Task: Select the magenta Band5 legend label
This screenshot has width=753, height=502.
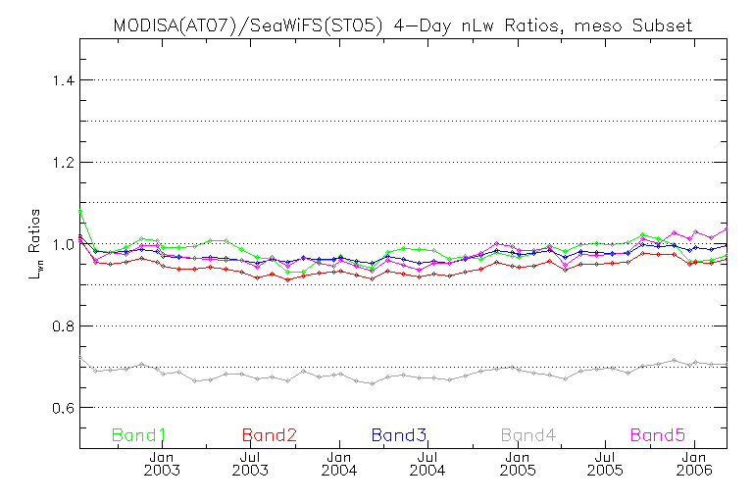Action: 658,435
